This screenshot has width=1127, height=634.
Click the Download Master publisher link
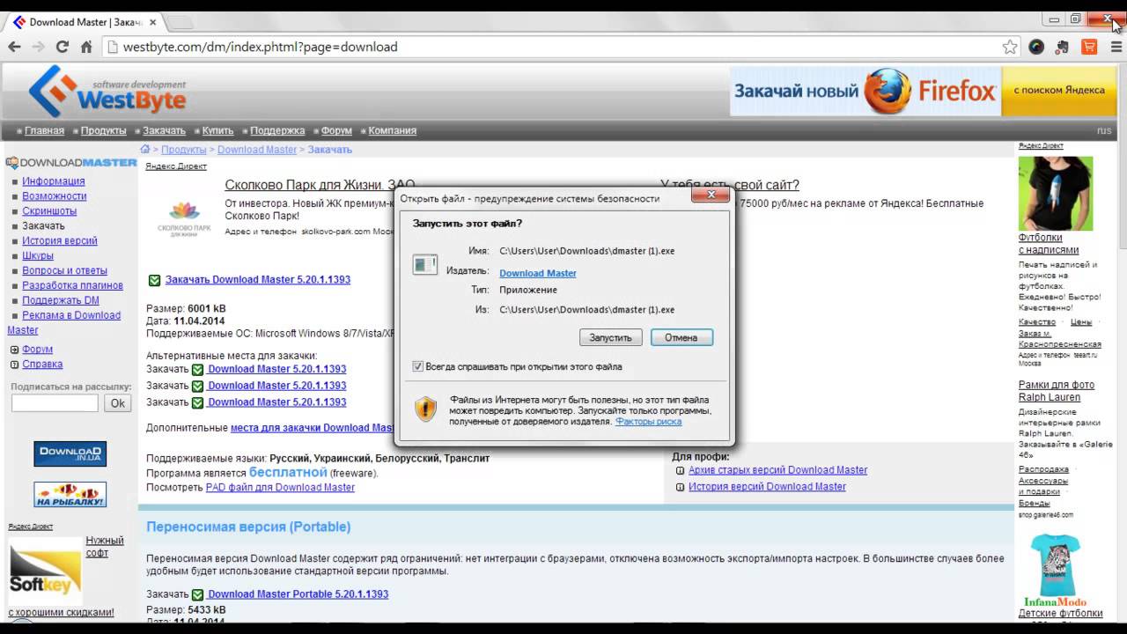[538, 273]
